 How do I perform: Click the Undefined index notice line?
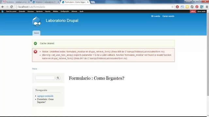tap(104, 52)
